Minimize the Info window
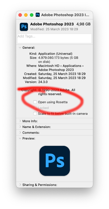The image size is (109, 209). tap(26, 15)
